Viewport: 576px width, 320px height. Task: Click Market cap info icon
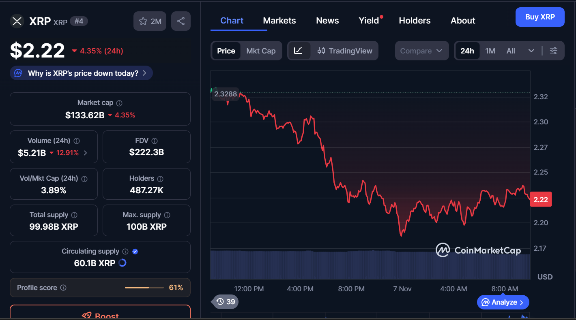point(119,103)
